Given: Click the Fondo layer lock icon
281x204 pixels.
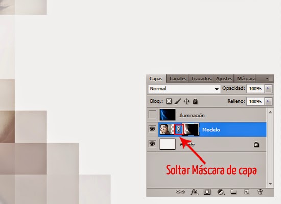Looking at the screenshot, I should click(256, 144).
